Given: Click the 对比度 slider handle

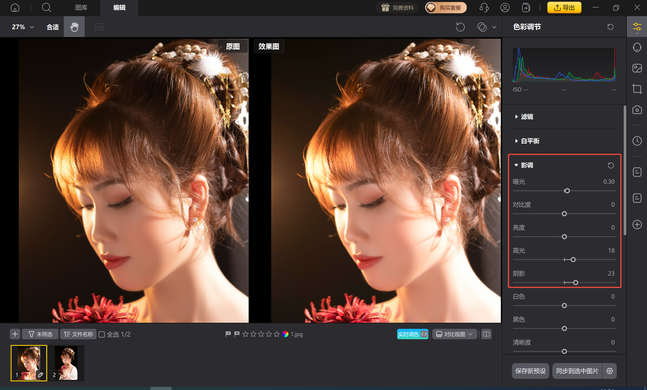Looking at the screenshot, I should click(564, 214).
